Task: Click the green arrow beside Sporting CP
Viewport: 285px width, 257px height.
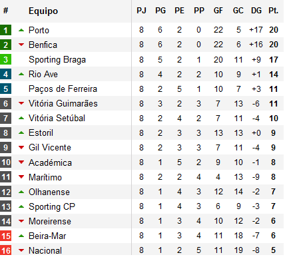Action: (x=21, y=206)
